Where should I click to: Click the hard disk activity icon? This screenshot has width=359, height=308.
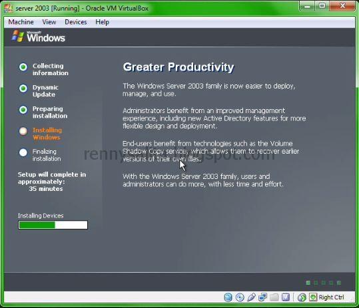(x=228, y=297)
